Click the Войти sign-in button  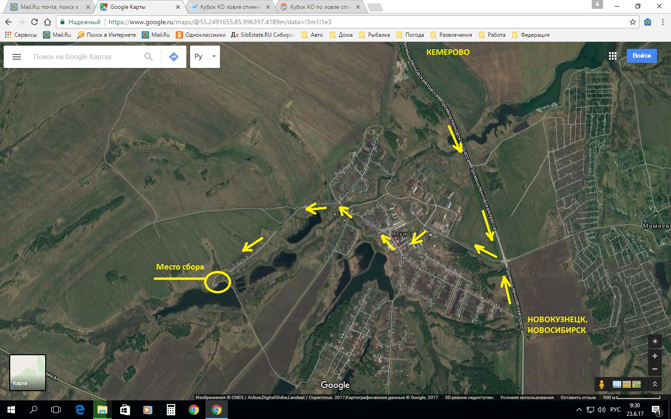[642, 56]
